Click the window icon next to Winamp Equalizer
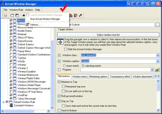The width and height of the screenshot is (162, 114). [x=15, y=72]
